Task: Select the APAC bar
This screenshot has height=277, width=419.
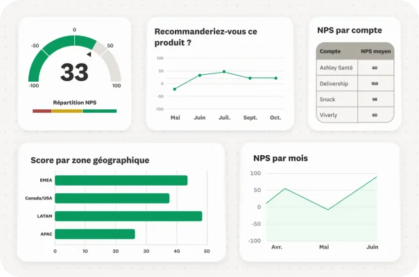Action: (x=95, y=234)
